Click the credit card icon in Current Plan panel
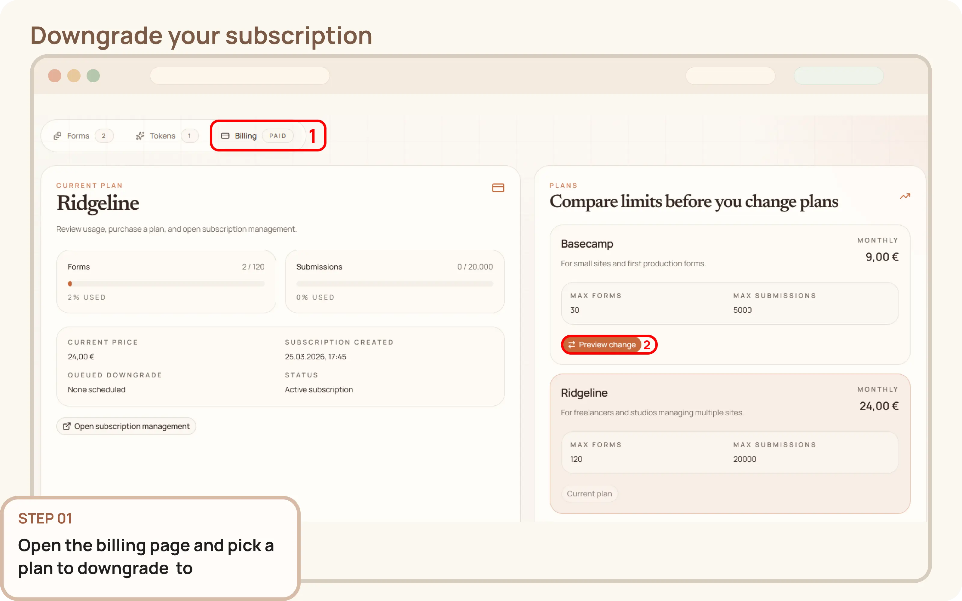 pyautogui.click(x=498, y=187)
